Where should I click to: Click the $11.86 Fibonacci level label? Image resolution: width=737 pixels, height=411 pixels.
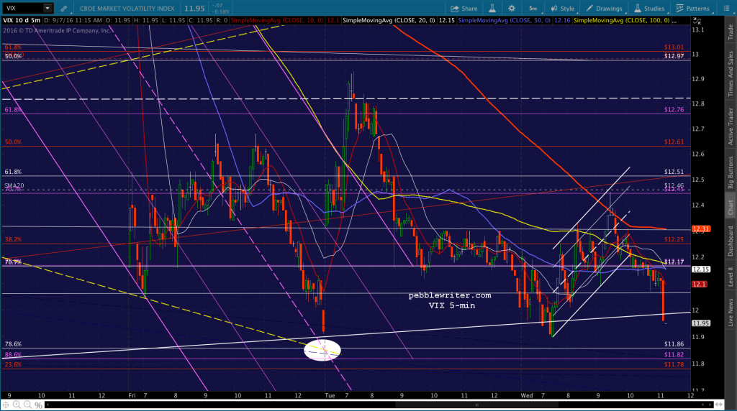pyautogui.click(x=674, y=344)
